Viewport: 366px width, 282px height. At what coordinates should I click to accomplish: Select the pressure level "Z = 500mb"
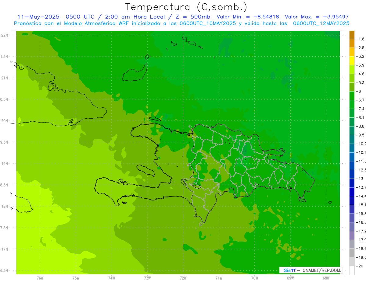click(193, 17)
